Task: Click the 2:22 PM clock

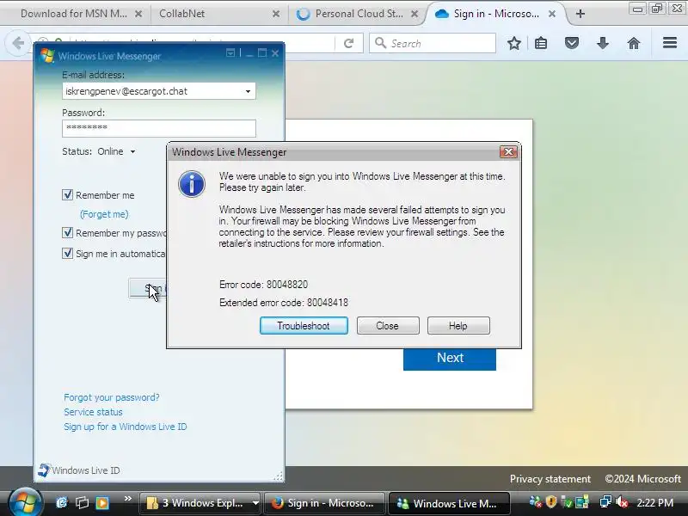Action: point(655,502)
